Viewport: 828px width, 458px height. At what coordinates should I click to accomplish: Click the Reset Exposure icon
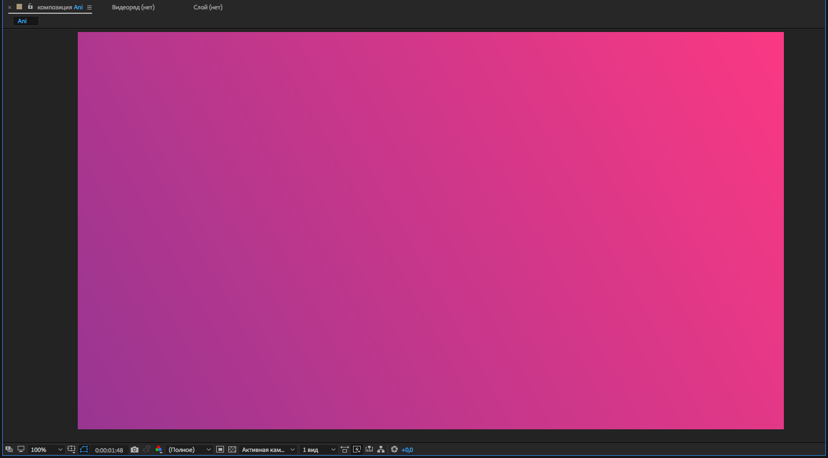(x=394, y=449)
